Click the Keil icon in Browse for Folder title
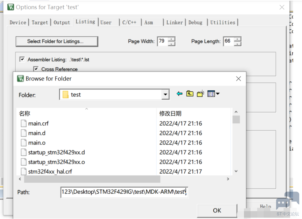 point(20,78)
